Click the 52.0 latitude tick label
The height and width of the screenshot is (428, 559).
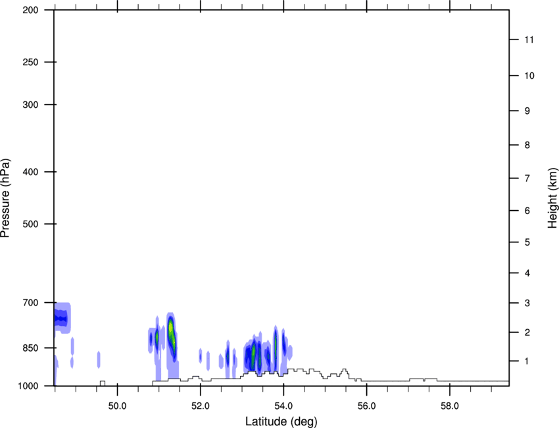pos(201,406)
